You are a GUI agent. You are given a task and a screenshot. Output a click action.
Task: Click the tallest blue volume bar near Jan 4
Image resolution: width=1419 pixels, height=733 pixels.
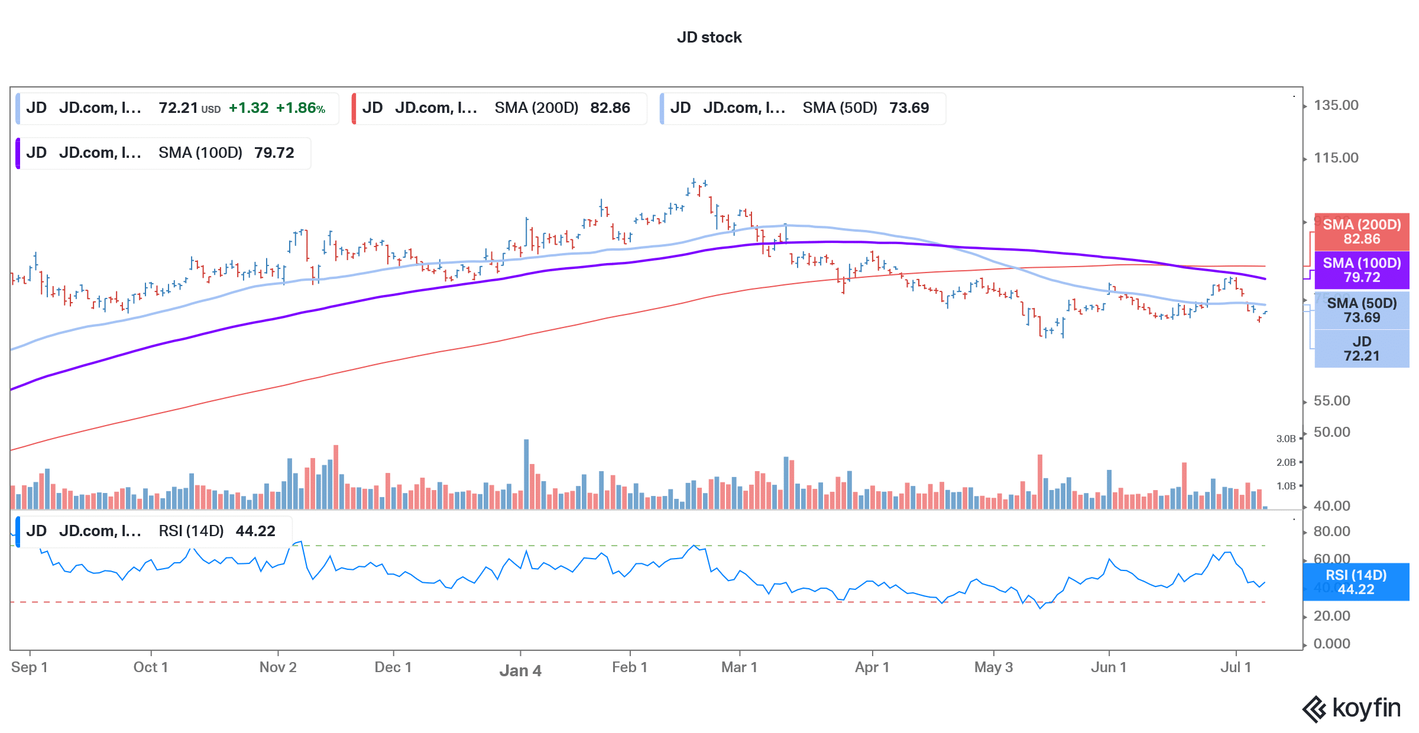(x=526, y=474)
